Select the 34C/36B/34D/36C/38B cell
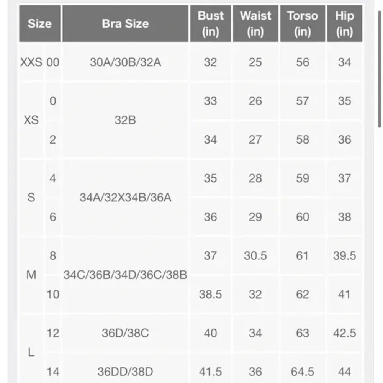383x383 pixels. click(125, 275)
